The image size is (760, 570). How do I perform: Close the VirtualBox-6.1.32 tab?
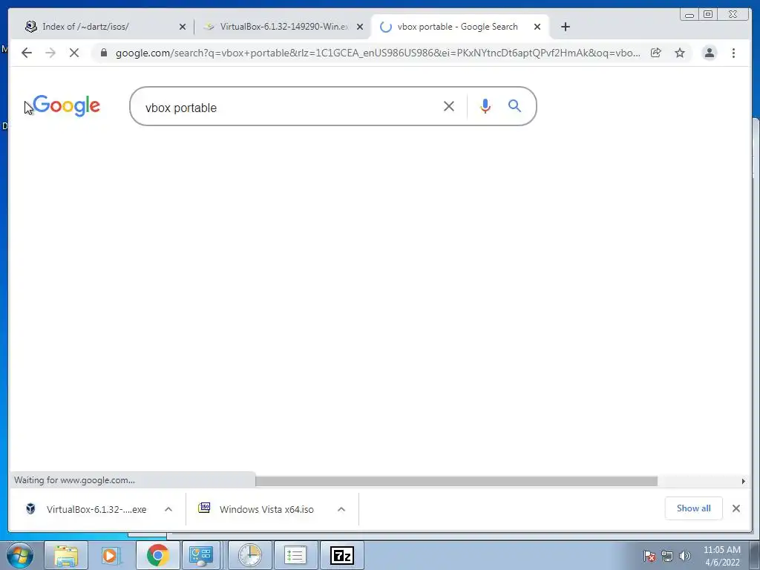point(360,27)
